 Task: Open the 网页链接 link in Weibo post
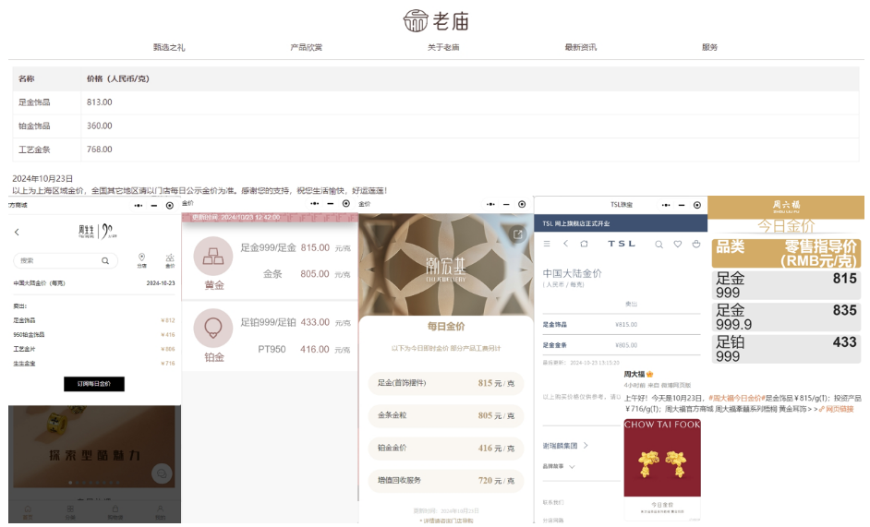click(839, 408)
